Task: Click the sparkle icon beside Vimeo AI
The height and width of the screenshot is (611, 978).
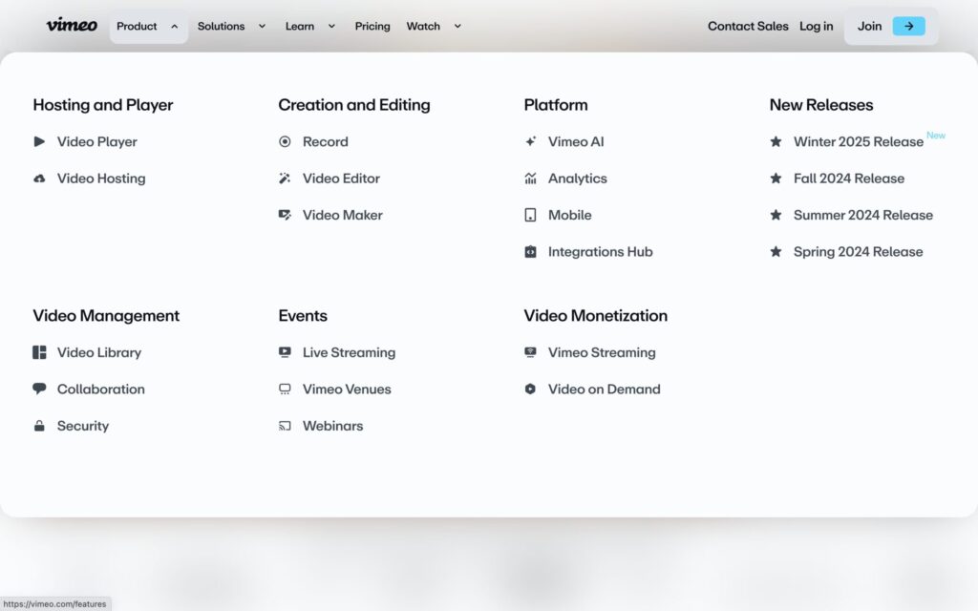Action: 530,141
